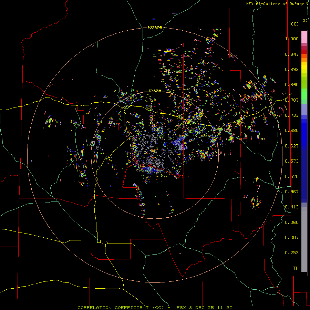Select the 0.627 legend value
Viewport: 310px width, 310px height.
tap(292, 146)
